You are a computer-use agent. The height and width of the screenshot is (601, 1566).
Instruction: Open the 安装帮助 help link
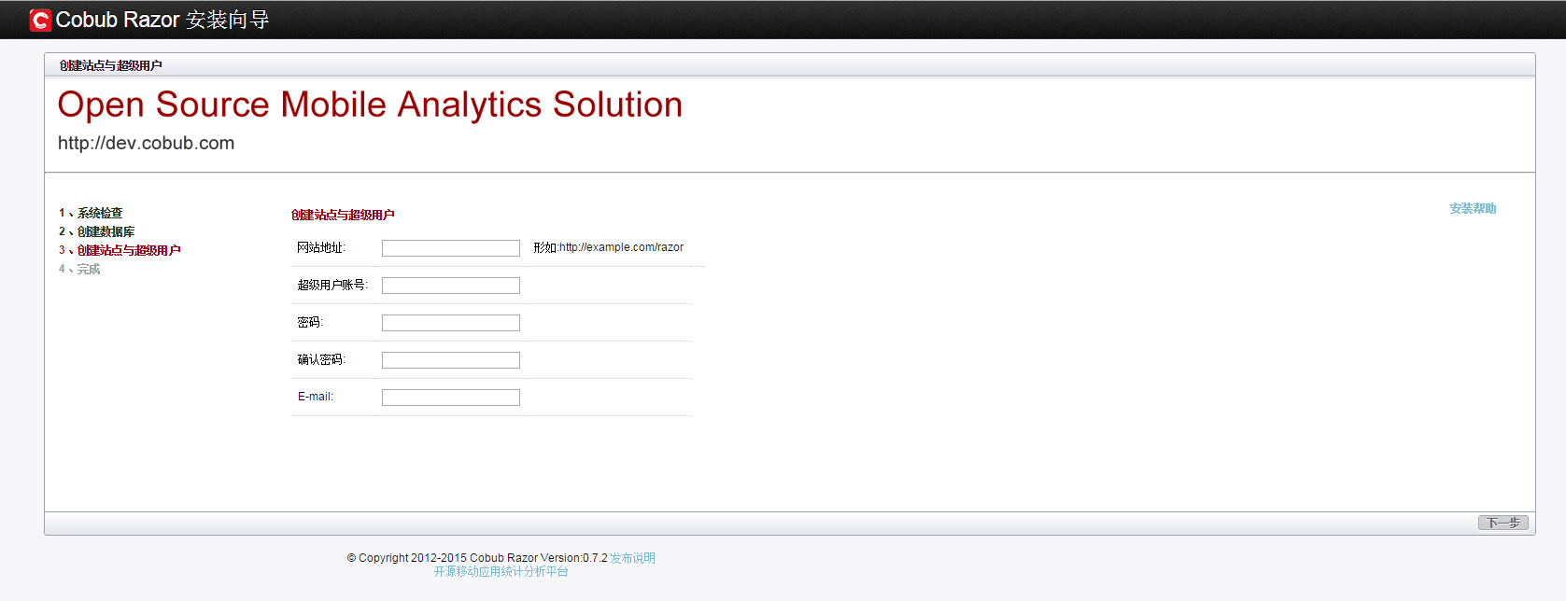tap(1473, 208)
